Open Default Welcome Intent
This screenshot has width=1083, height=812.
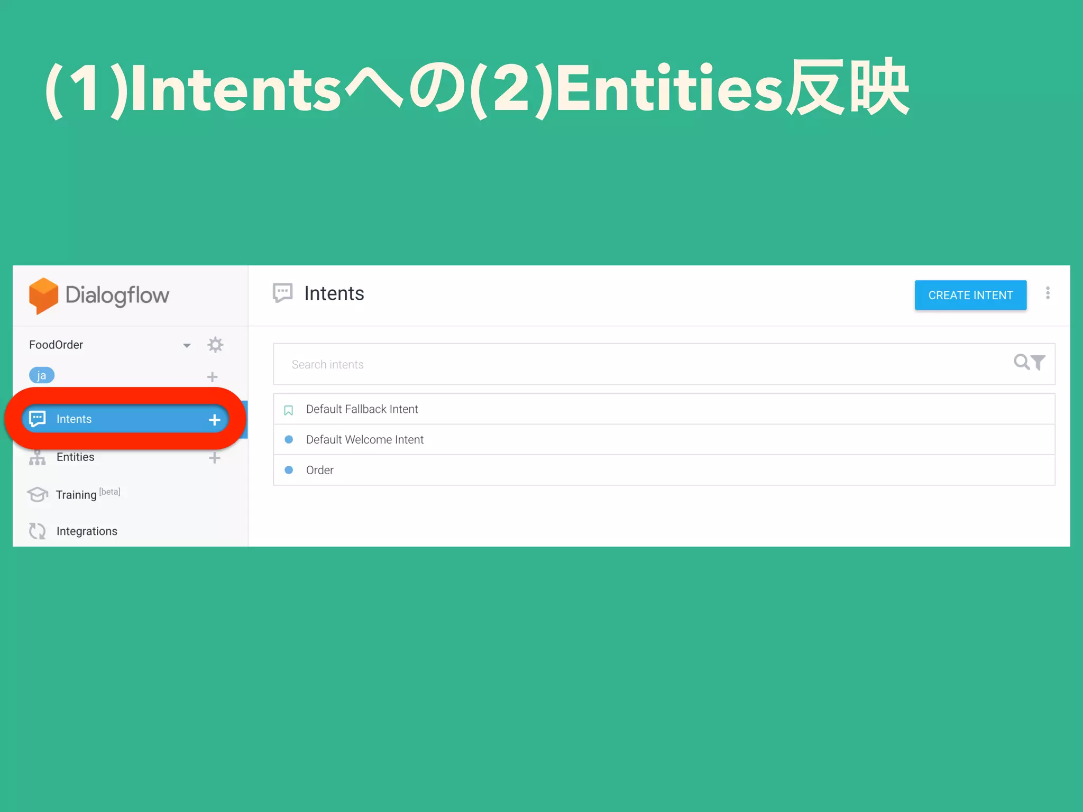click(664, 439)
